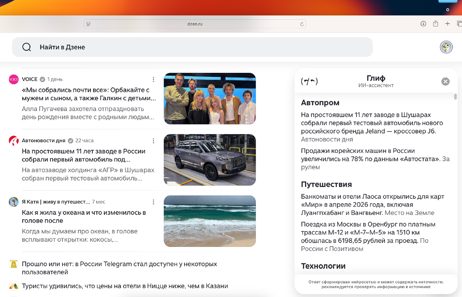Show the tab overview icon

pos(459,24)
